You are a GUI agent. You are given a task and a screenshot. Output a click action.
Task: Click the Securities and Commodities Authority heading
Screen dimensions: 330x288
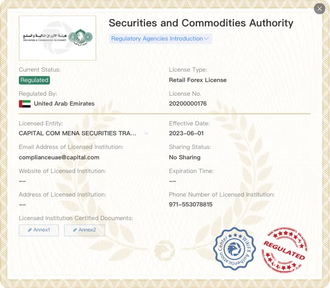(x=201, y=23)
